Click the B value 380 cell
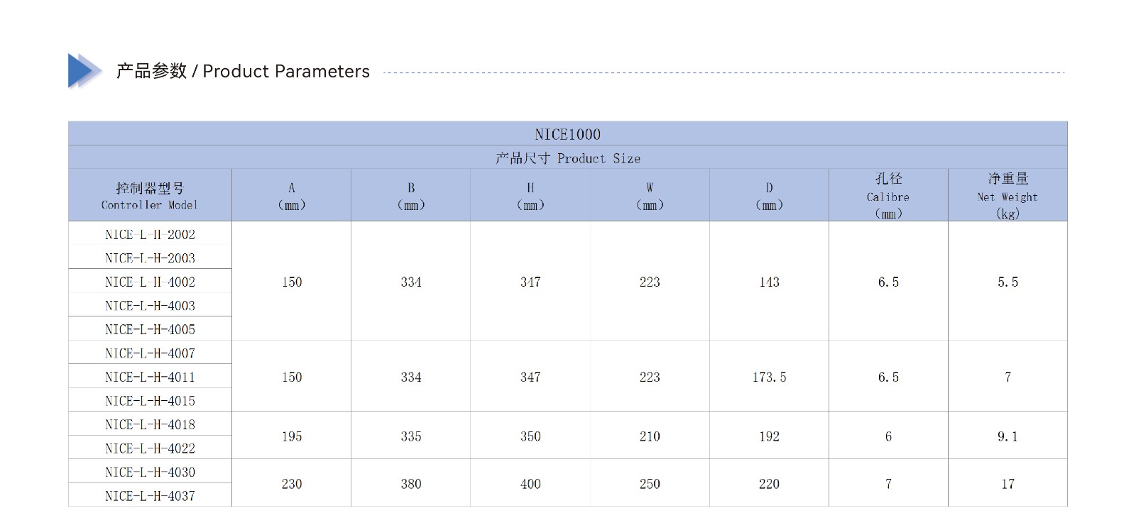Viewport: 1136px width, 513px height. (x=411, y=483)
